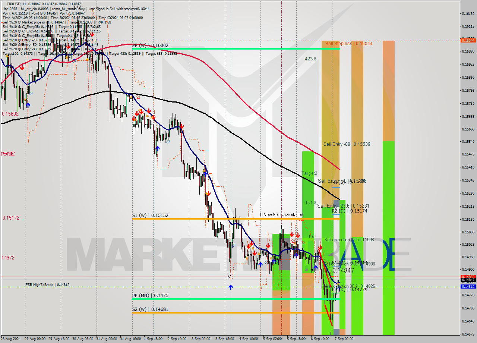Click 0.15540 on the price axis
The width and height of the screenshot is (477, 343).
[468, 142]
